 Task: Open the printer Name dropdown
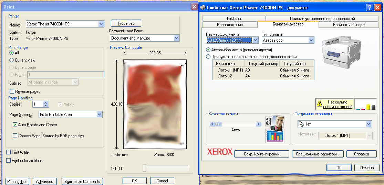[101, 24]
